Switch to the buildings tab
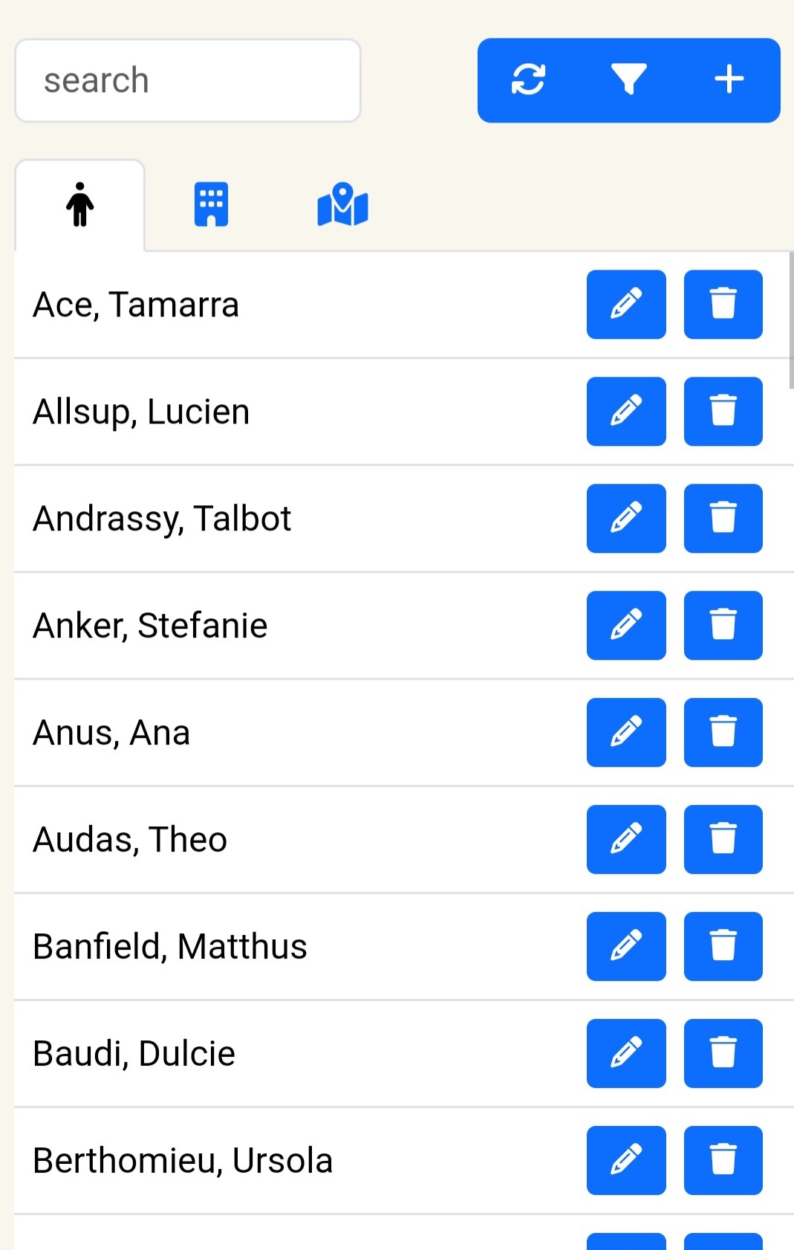 click(x=211, y=204)
